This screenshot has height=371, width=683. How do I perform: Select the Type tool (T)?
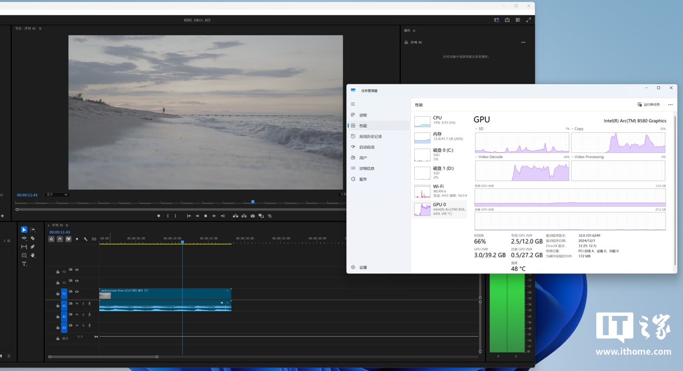[x=24, y=264]
